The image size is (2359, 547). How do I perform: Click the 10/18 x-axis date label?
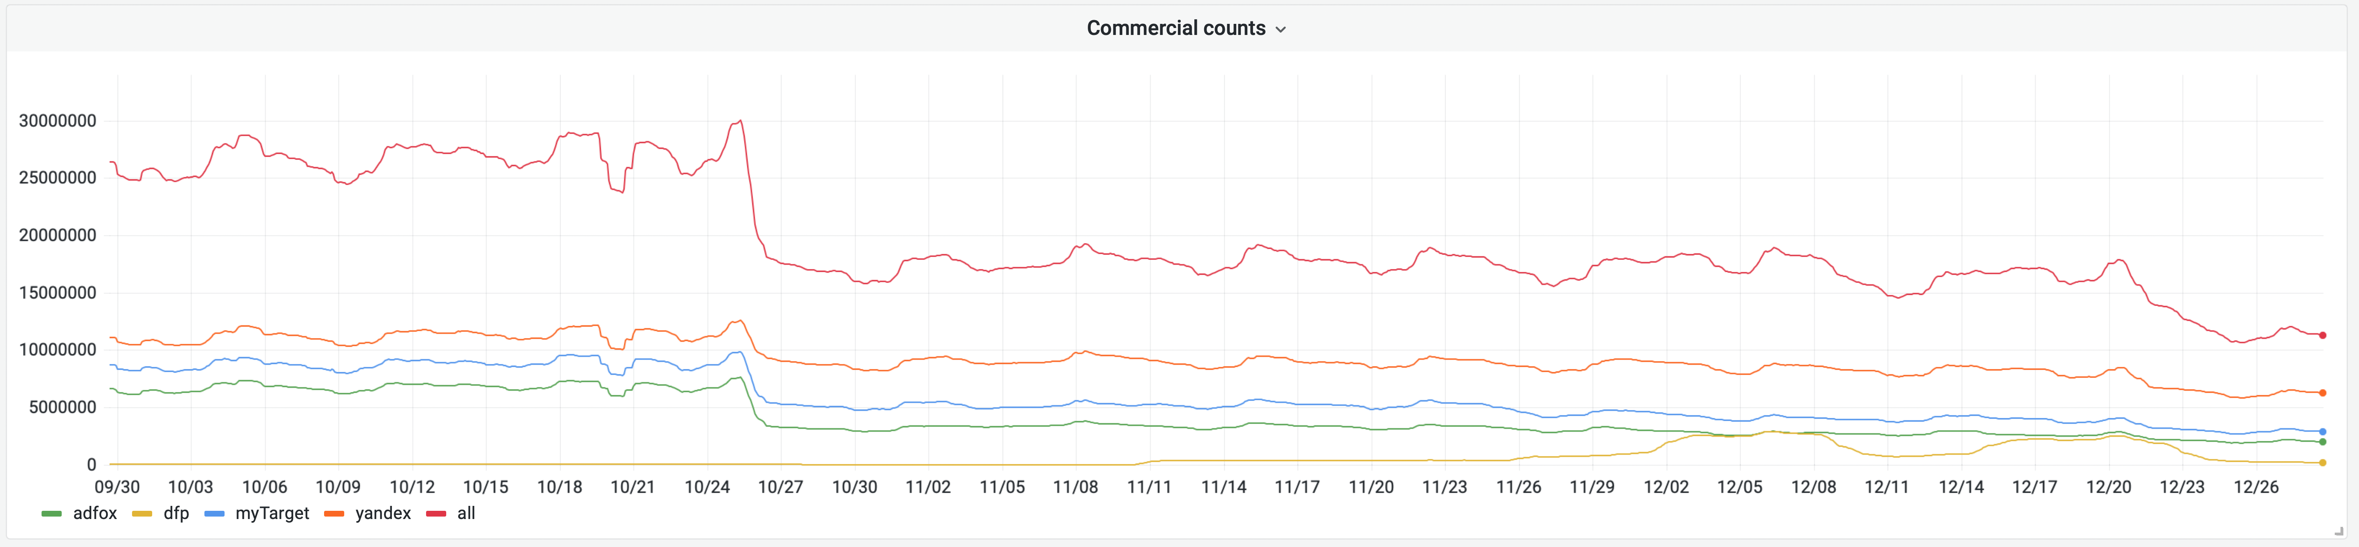(560, 487)
